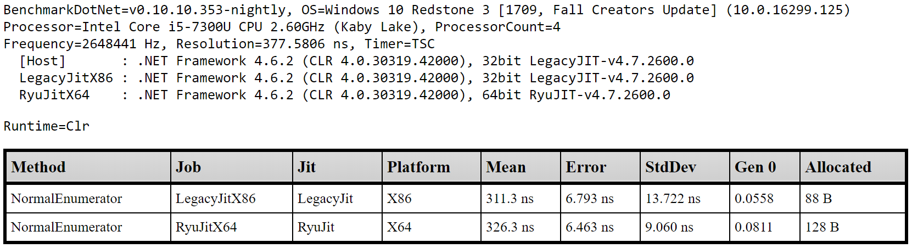Click the Gen 0 column header
This screenshot has height=248, width=912.
[765, 167]
